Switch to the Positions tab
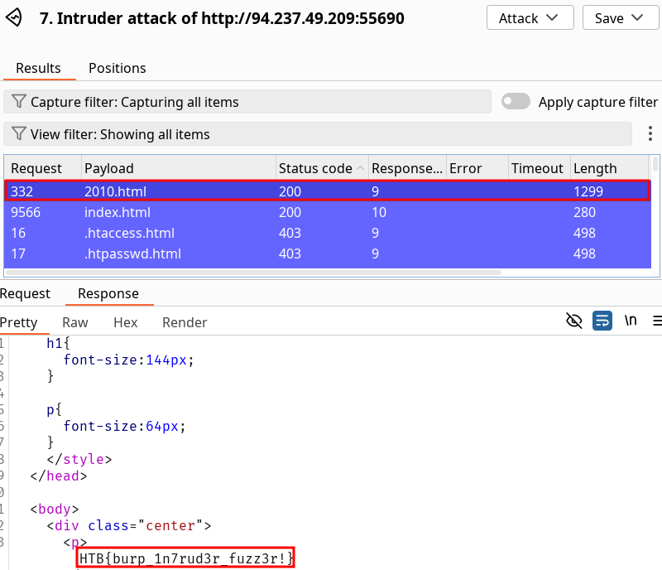 coord(118,68)
